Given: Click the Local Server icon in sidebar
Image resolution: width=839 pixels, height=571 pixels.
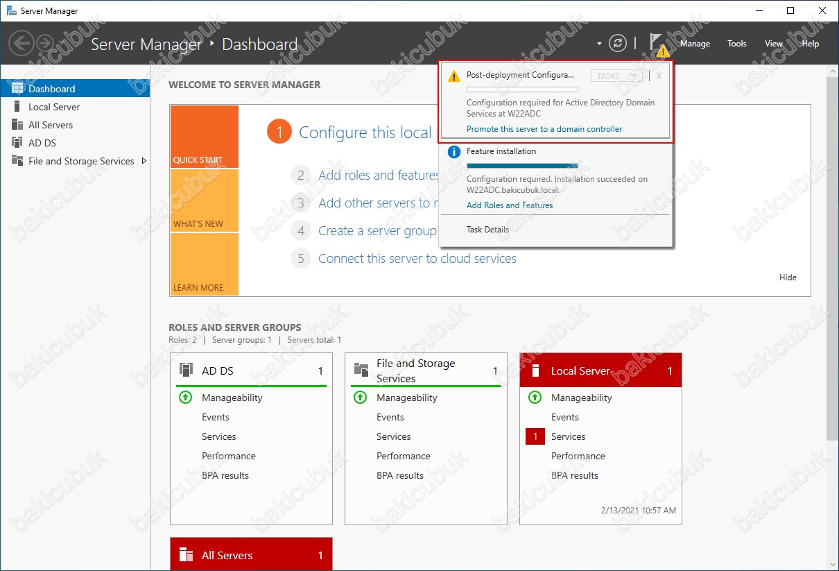Looking at the screenshot, I should click(x=17, y=107).
